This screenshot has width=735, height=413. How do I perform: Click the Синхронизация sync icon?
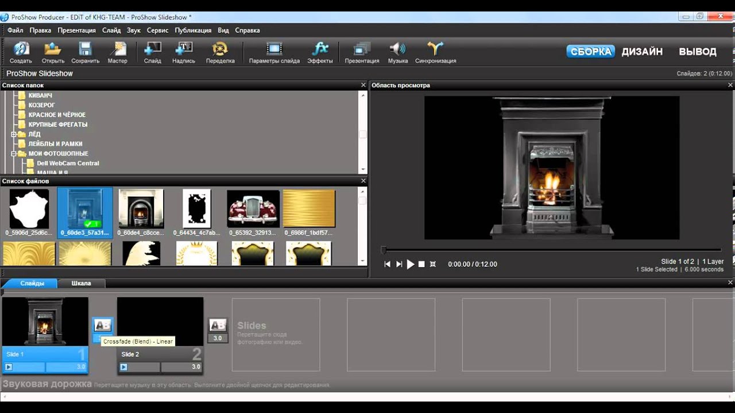(x=435, y=52)
